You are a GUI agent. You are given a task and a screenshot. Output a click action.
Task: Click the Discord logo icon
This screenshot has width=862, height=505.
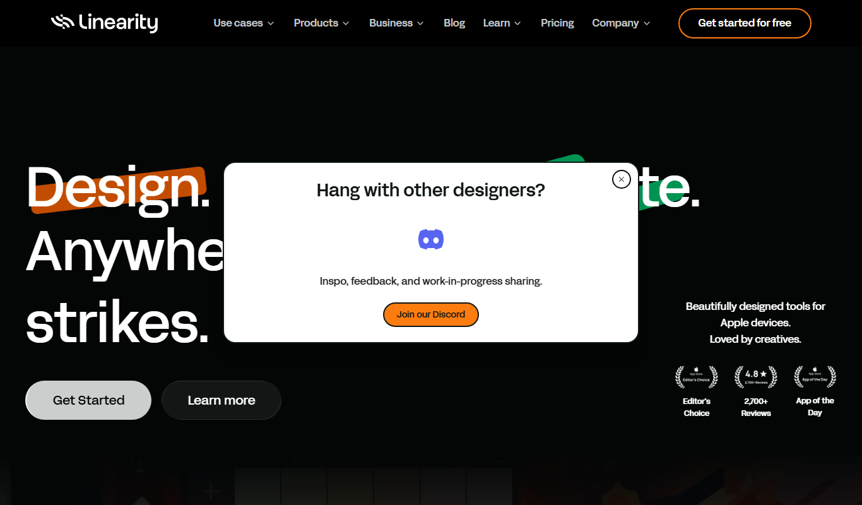pos(431,239)
